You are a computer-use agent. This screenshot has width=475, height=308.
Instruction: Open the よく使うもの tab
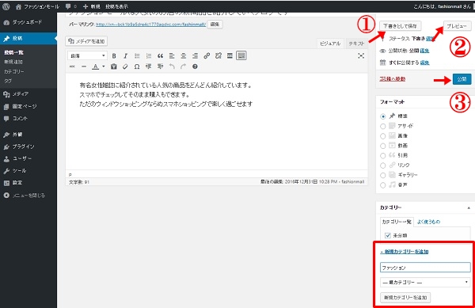click(428, 222)
